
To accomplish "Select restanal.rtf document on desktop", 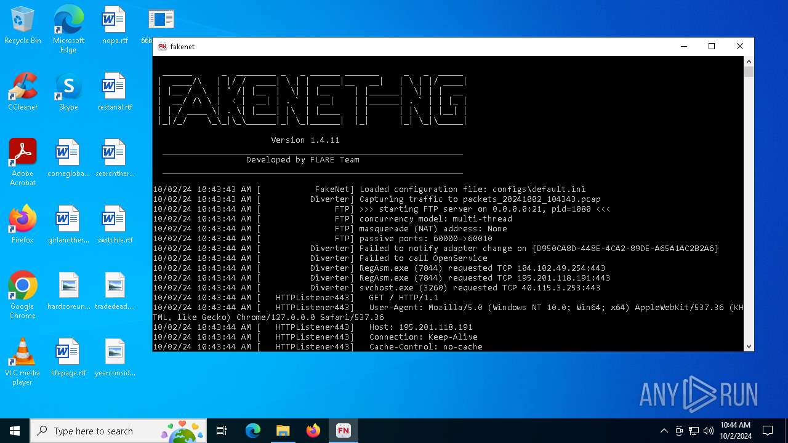I will coord(114,92).
